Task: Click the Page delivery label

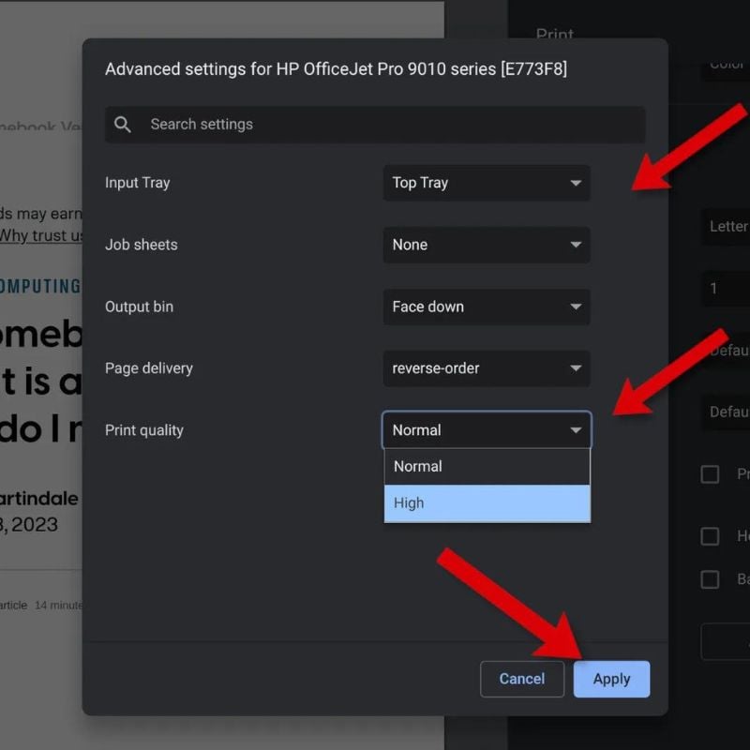Action: (x=149, y=368)
